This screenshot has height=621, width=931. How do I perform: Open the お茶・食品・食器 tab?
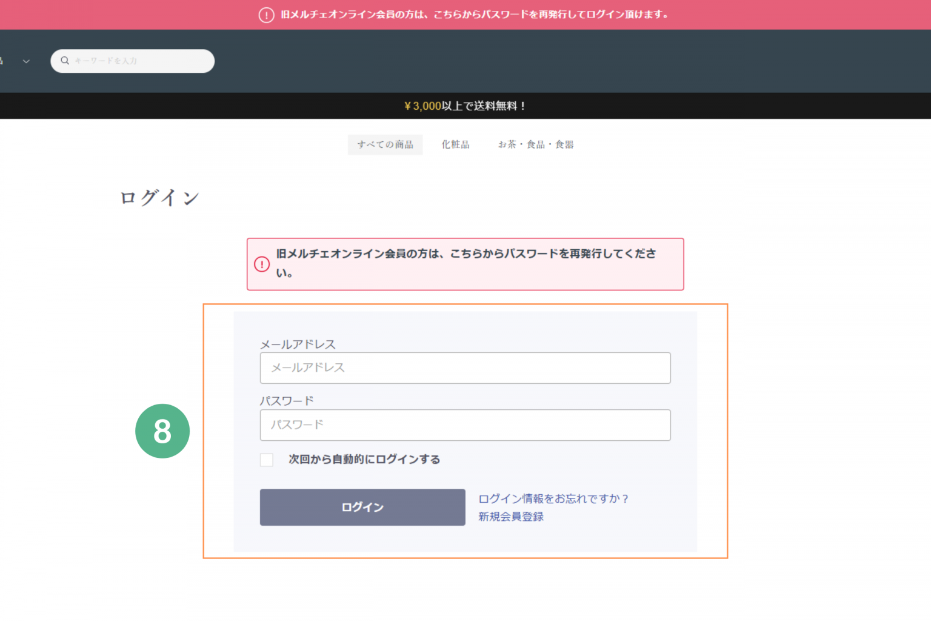tap(536, 144)
